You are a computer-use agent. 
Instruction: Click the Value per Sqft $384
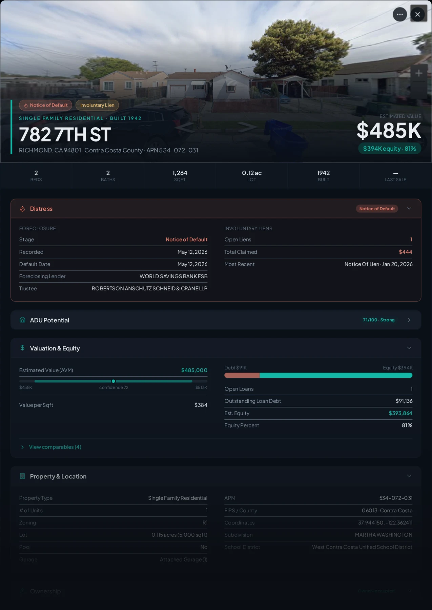click(201, 405)
